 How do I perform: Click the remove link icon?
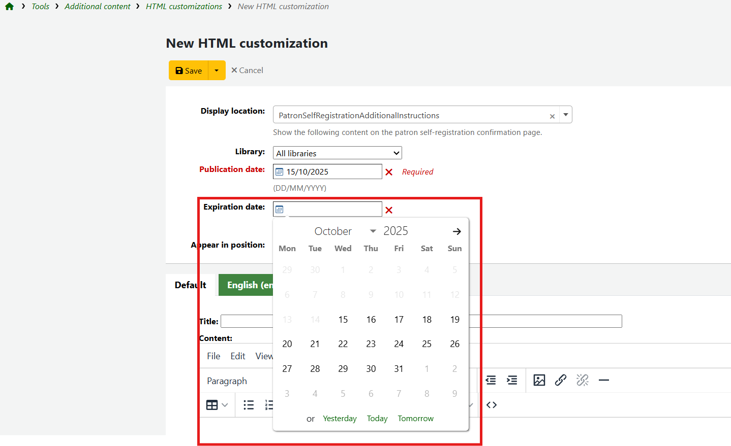tap(583, 380)
